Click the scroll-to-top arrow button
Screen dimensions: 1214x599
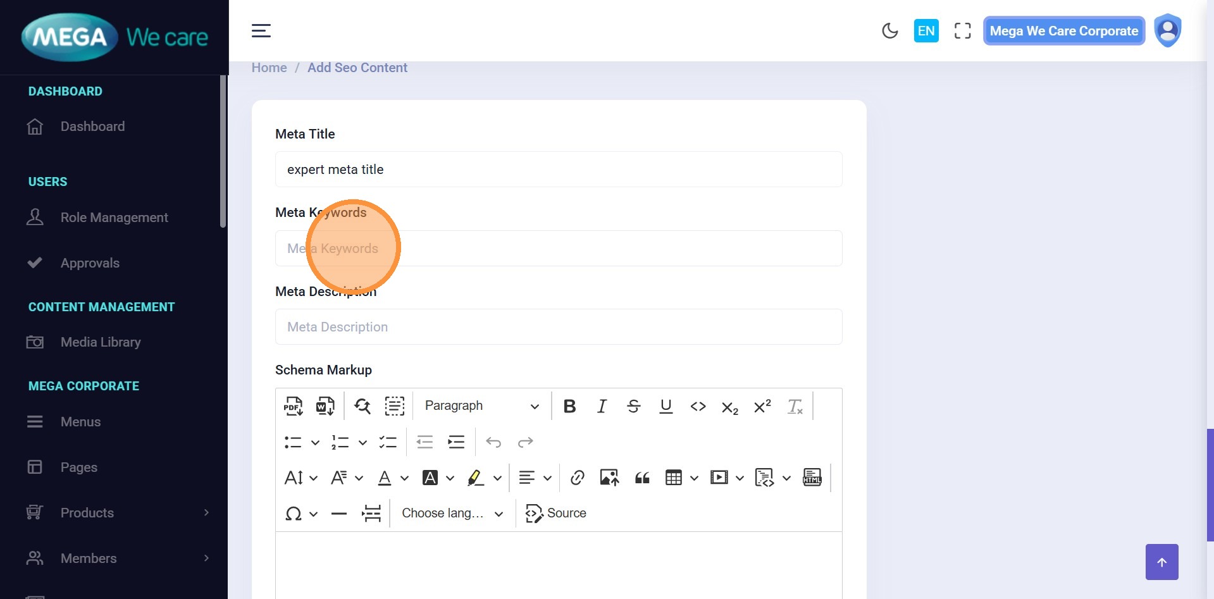pyautogui.click(x=1161, y=562)
